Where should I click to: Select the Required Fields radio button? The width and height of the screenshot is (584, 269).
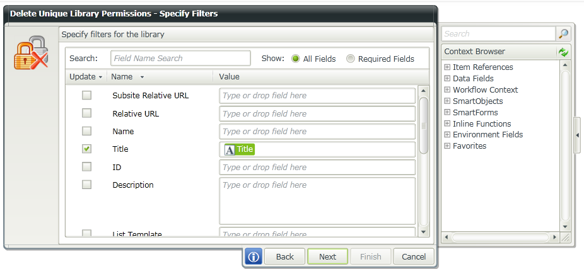(x=351, y=59)
